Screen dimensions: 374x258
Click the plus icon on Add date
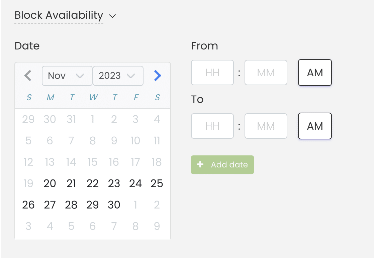click(200, 165)
